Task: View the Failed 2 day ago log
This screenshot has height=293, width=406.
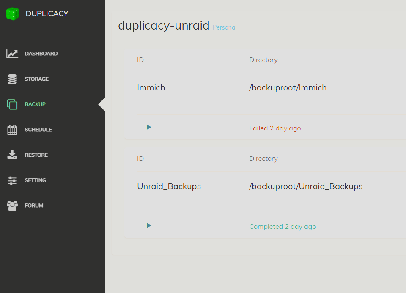Action: (275, 128)
